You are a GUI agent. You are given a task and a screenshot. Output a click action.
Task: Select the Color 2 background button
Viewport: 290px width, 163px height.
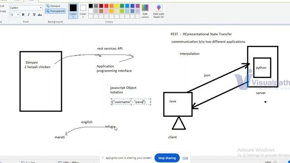pos(83,11)
